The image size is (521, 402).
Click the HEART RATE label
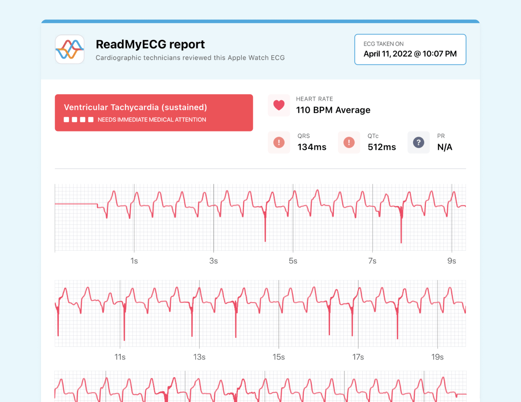point(314,99)
